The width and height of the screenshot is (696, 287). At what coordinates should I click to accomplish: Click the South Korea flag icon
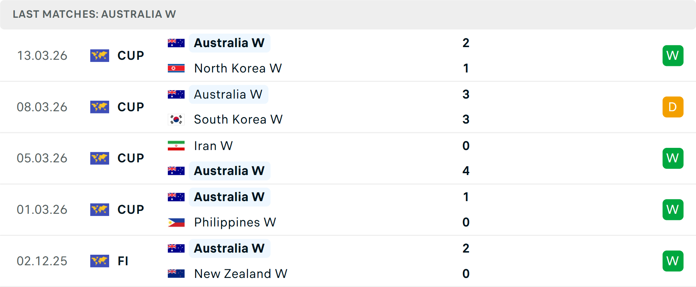[176, 119]
